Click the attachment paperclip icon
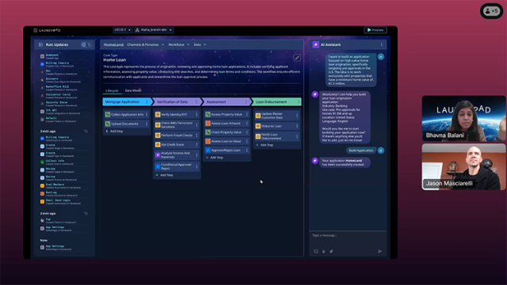The image size is (507, 285). (331, 251)
